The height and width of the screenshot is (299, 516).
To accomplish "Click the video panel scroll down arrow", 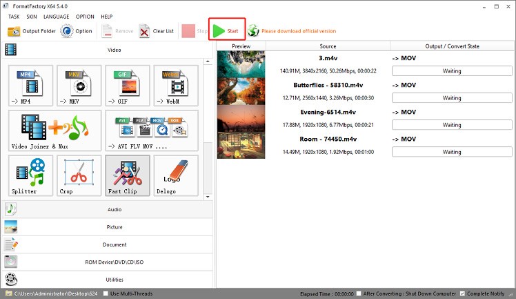I will click(x=208, y=197).
